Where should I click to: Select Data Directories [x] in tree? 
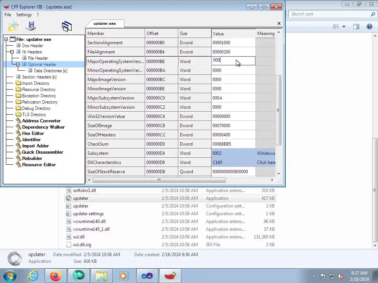click(50, 70)
